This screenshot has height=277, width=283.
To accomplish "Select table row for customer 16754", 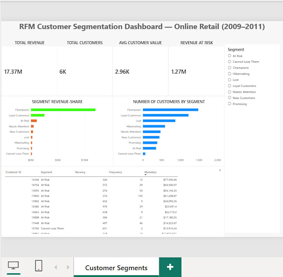I will [91, 185].
